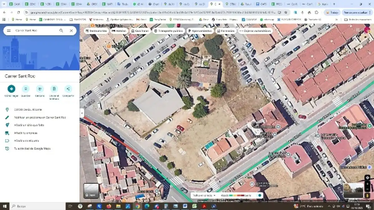Click Añadir tu empresa
Screen dimensions: 374x210
40,133
